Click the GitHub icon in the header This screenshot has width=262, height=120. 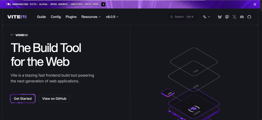click(249, 17)
